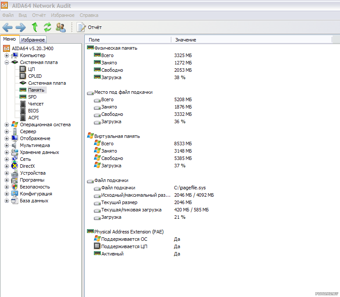Expand the Программы tree node
The image size is (340, 297).
7,180
